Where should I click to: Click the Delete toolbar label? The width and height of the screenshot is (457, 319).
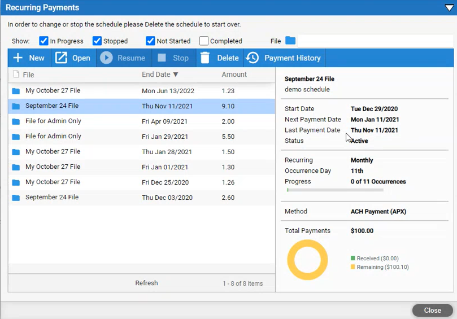(x=228, y=58)
